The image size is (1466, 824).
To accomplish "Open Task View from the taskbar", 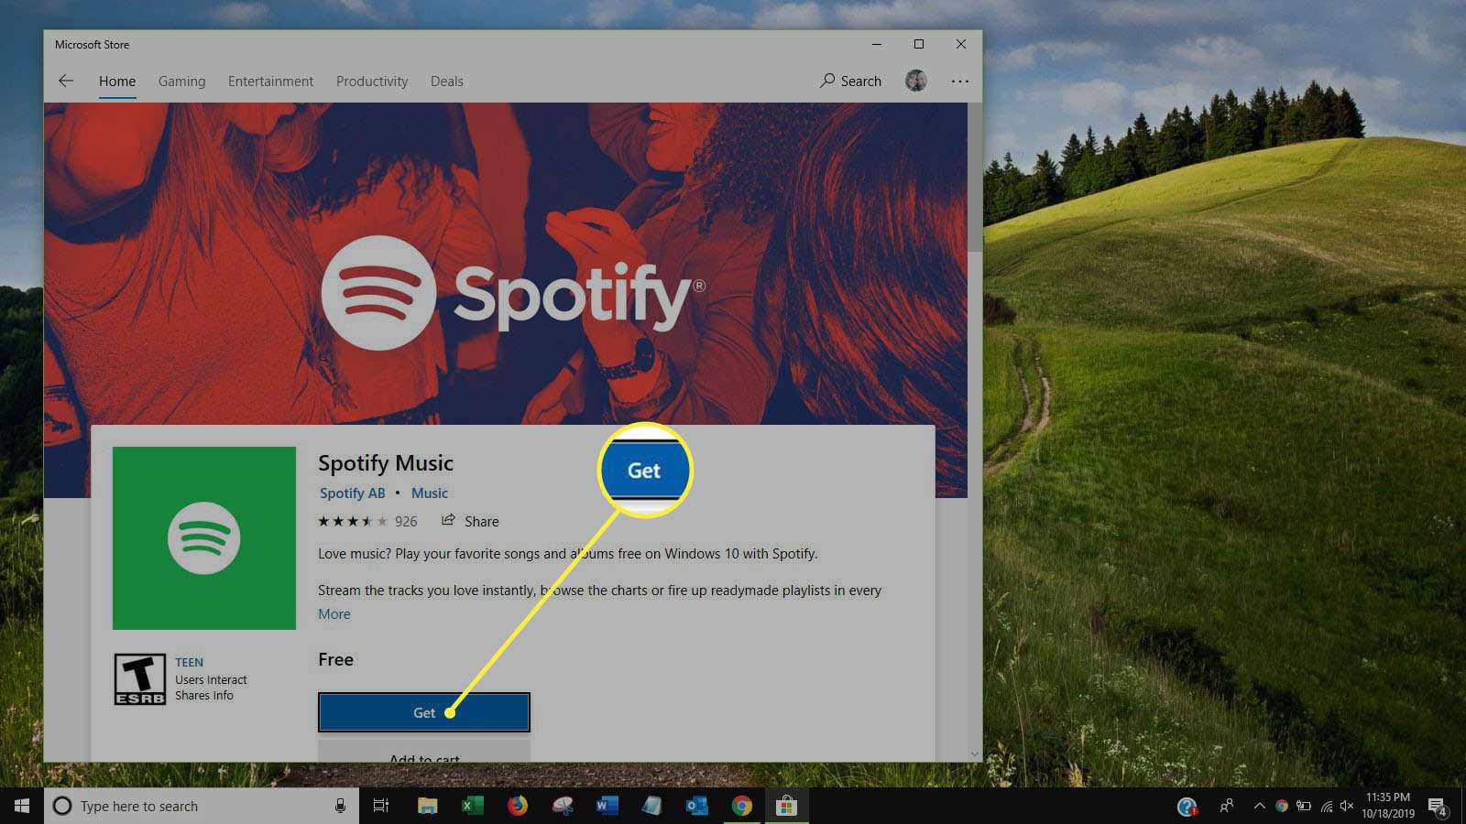I will tap(381, 806).
